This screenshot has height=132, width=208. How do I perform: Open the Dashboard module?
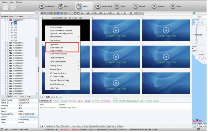pos(47,6)
